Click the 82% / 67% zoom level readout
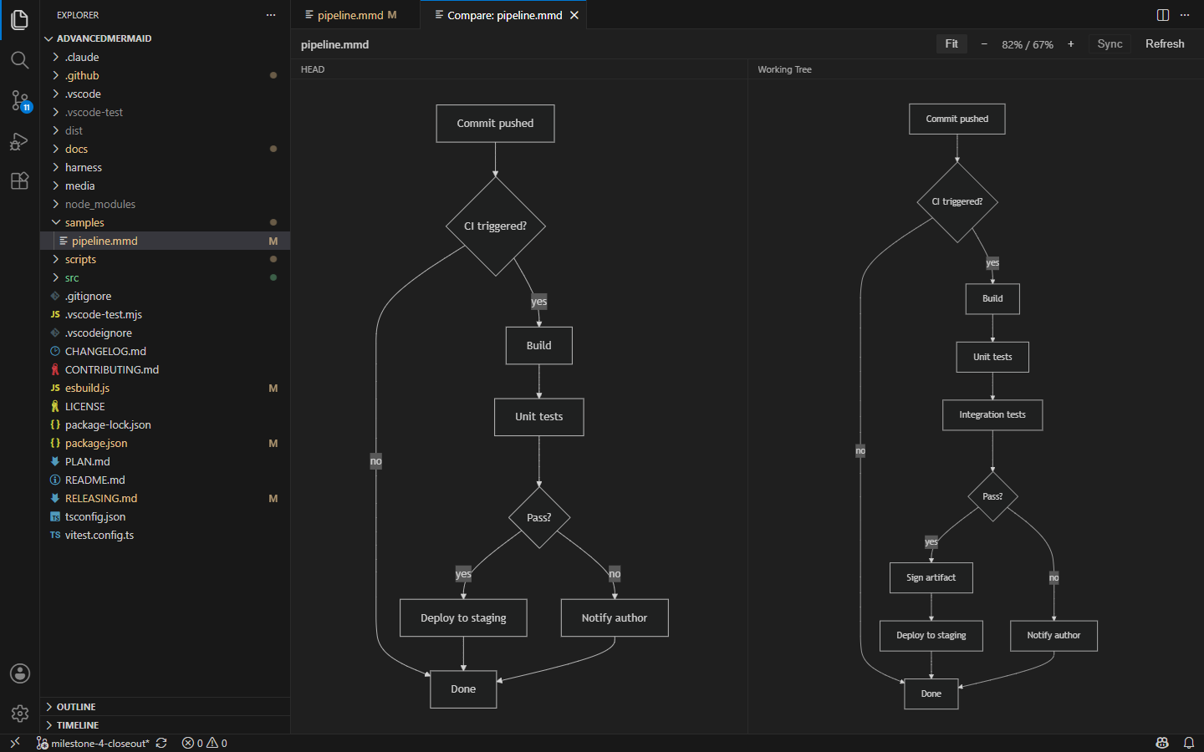 coord(1028,44)
